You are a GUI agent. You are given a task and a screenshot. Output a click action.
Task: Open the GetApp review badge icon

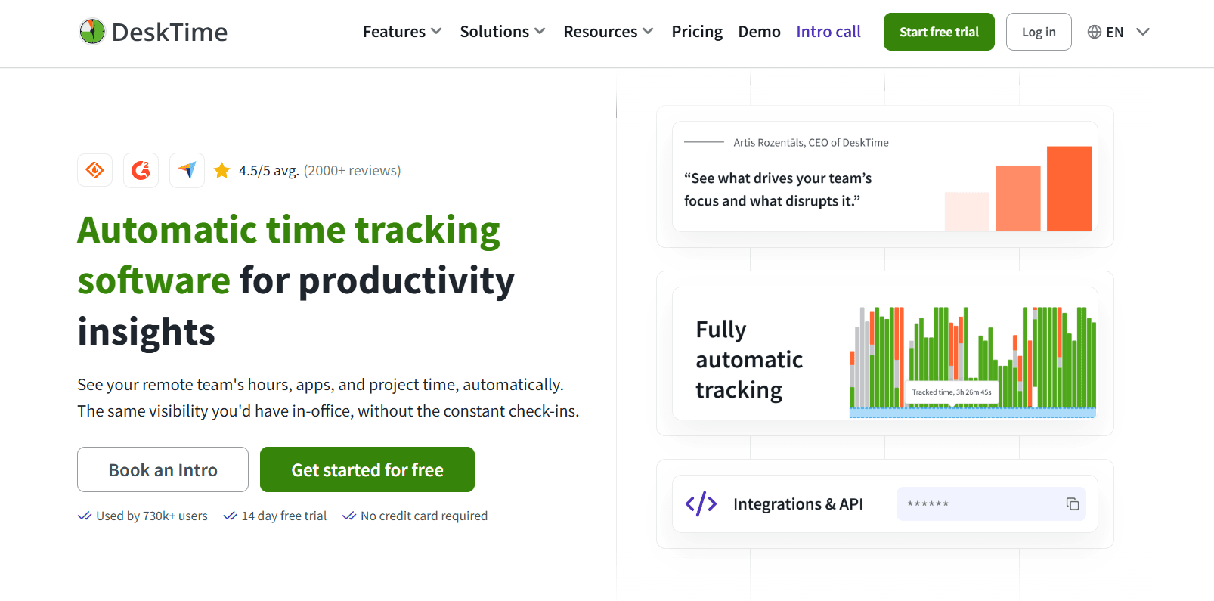[94, 170]
